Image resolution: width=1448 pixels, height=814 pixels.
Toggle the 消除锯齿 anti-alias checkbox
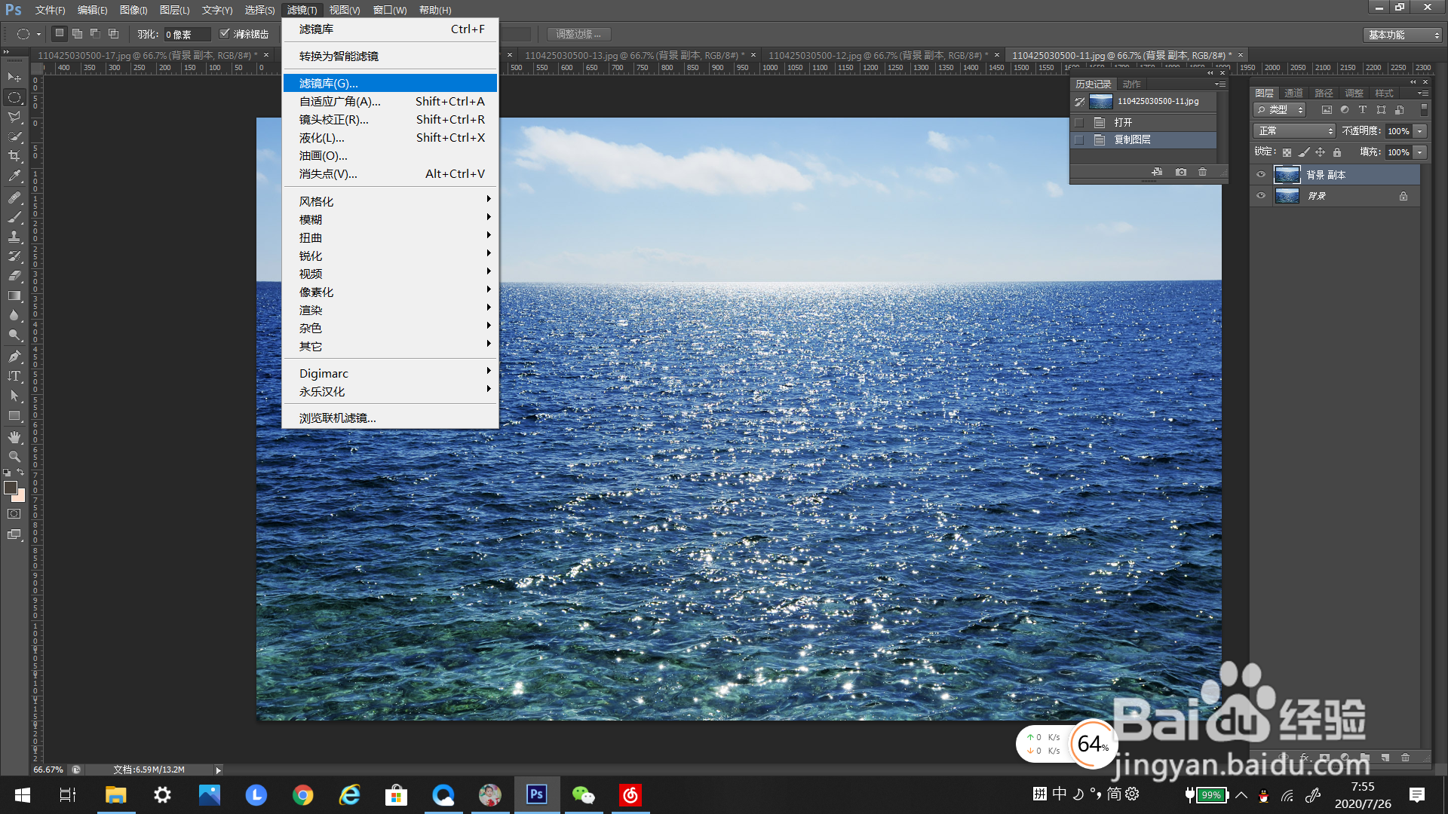[x=224, y=34]
